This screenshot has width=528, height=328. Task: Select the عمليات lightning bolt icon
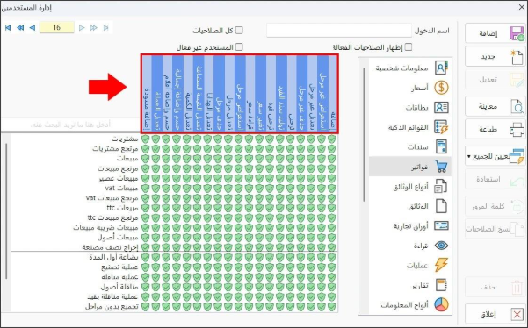click(441, 265)
